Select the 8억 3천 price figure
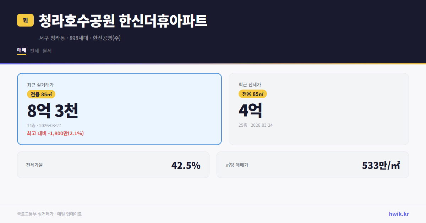The image size is (426, 223). click(53, 110)
